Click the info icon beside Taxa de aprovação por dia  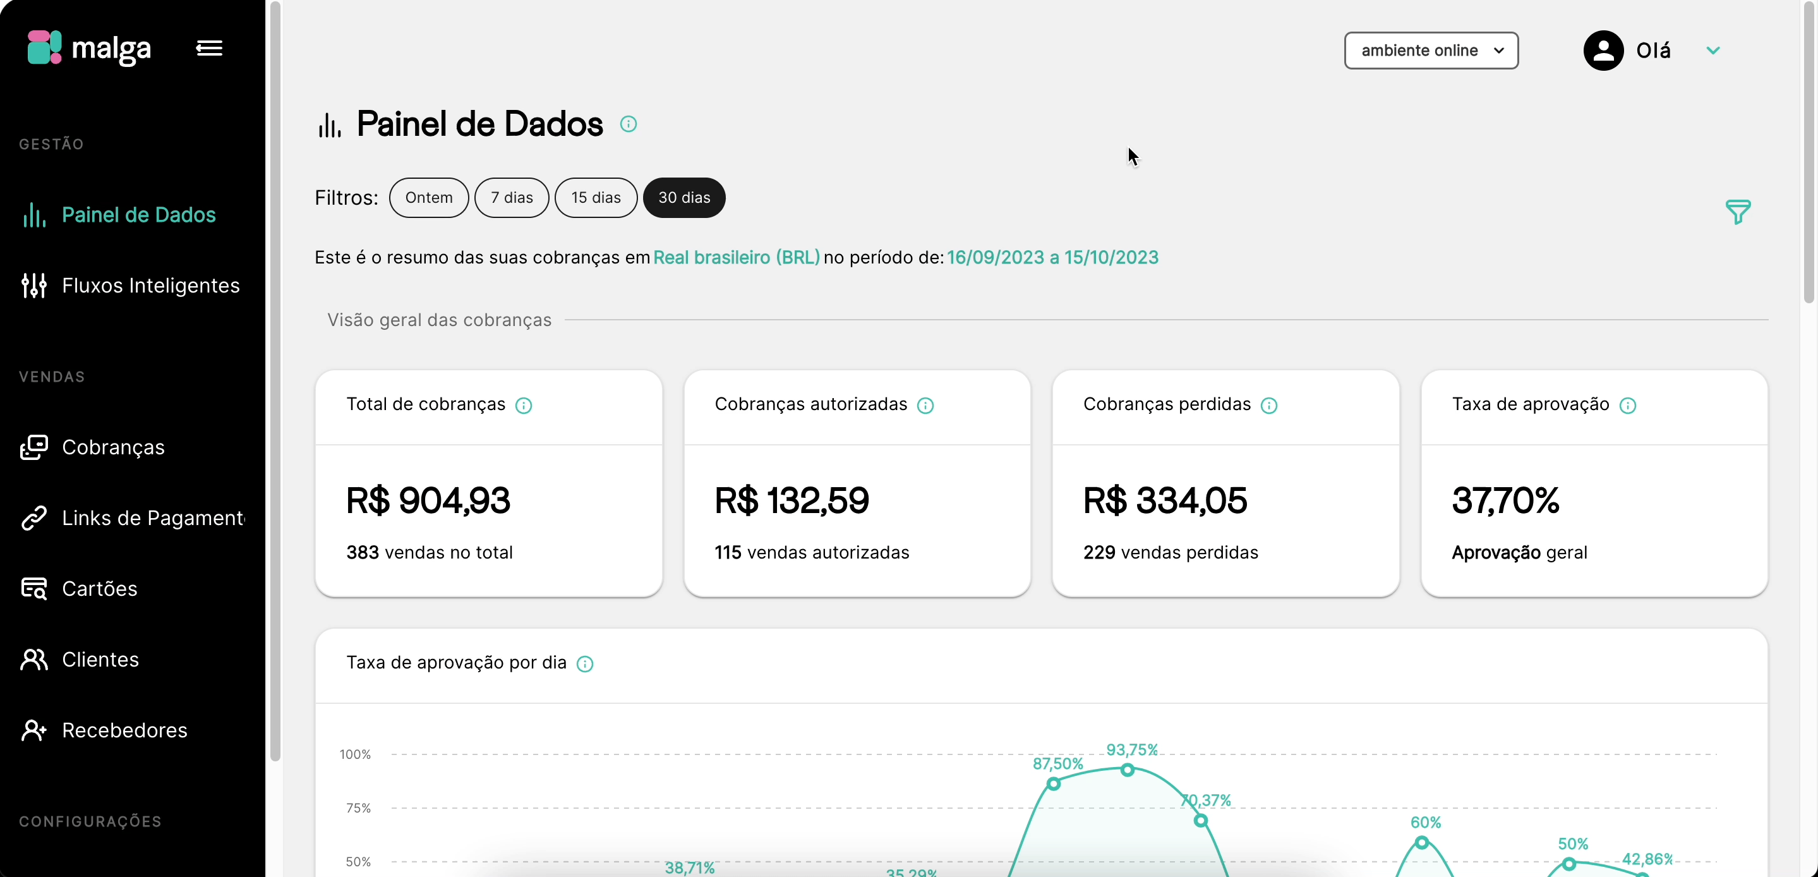[x=585, y=663]
